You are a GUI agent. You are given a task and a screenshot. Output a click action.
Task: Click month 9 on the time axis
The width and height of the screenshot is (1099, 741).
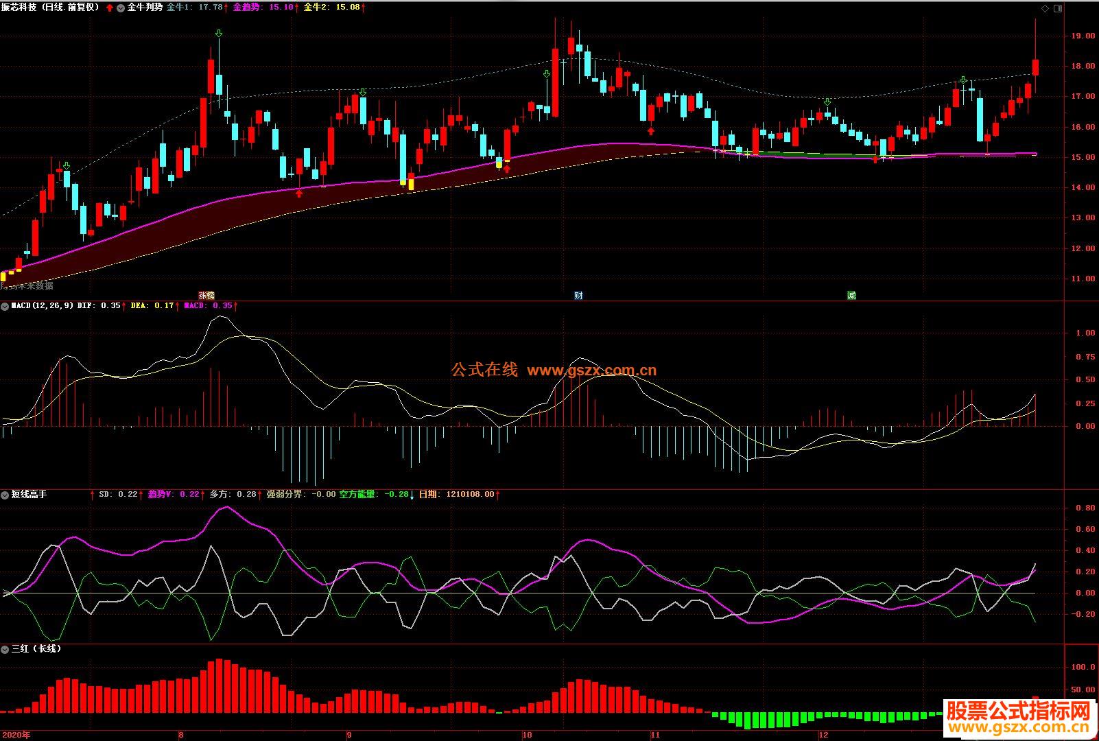coord(348,735)
